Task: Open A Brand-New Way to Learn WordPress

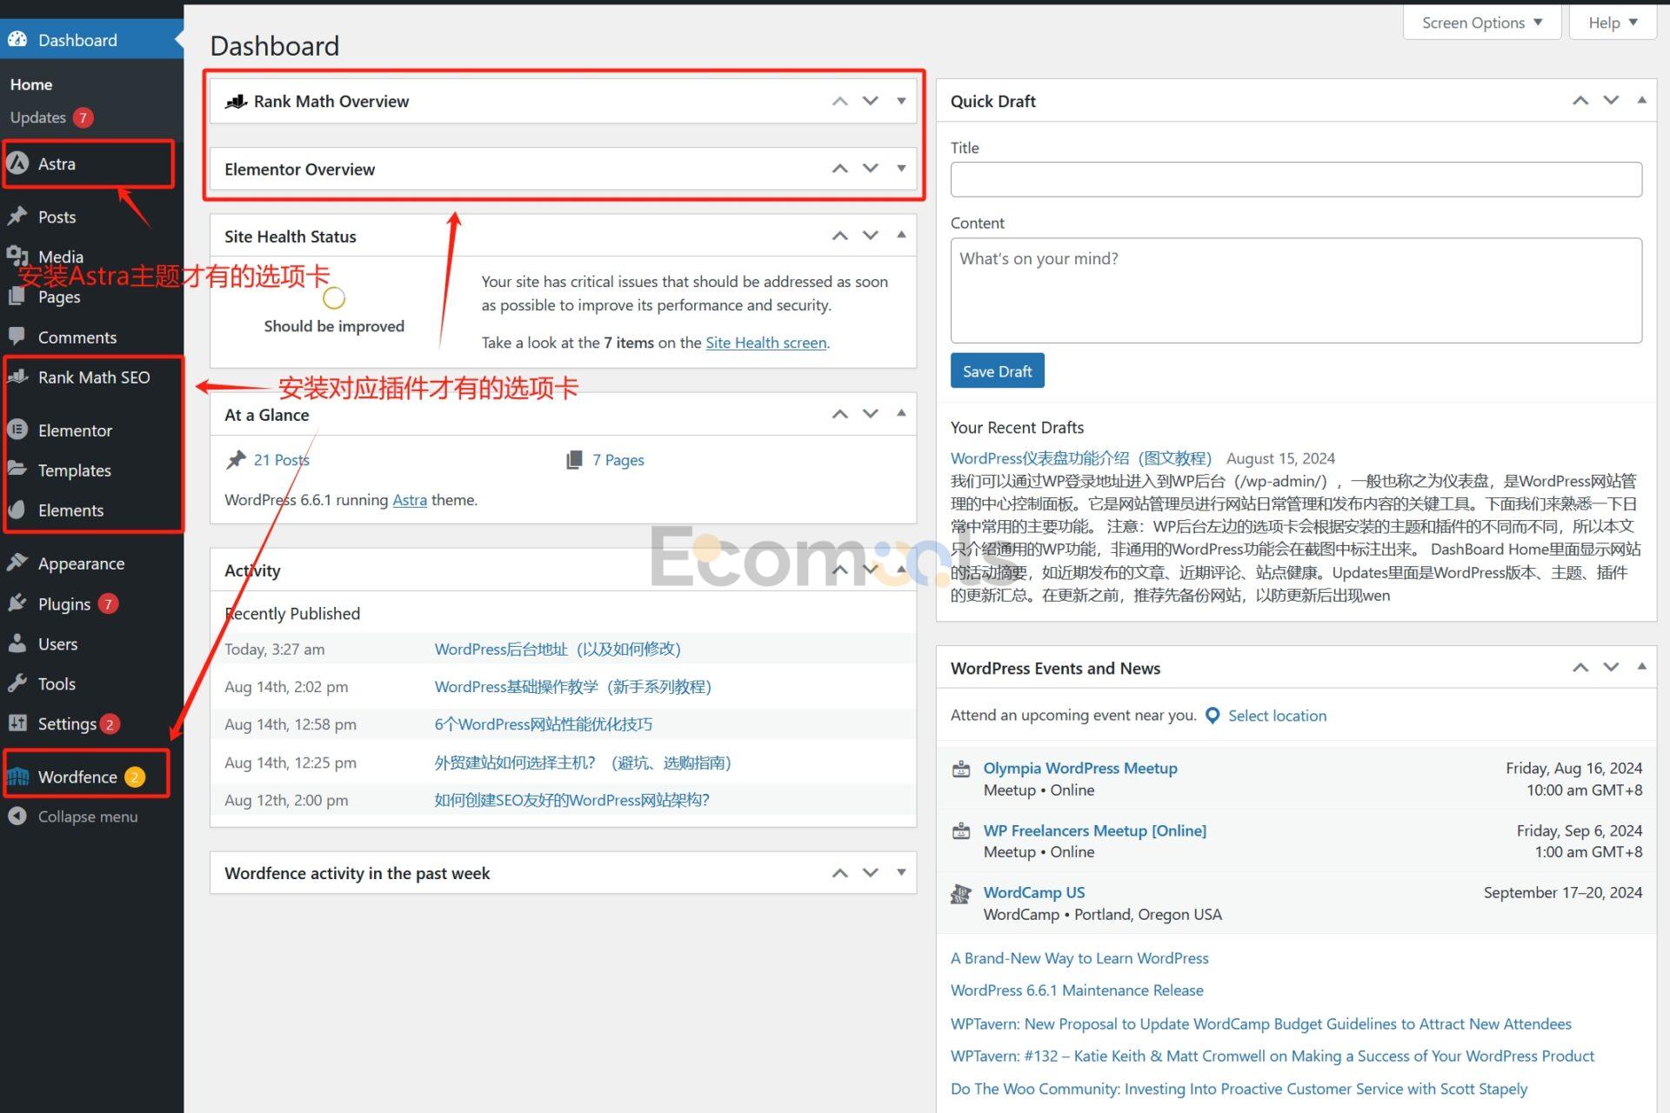Action: 1079,958
